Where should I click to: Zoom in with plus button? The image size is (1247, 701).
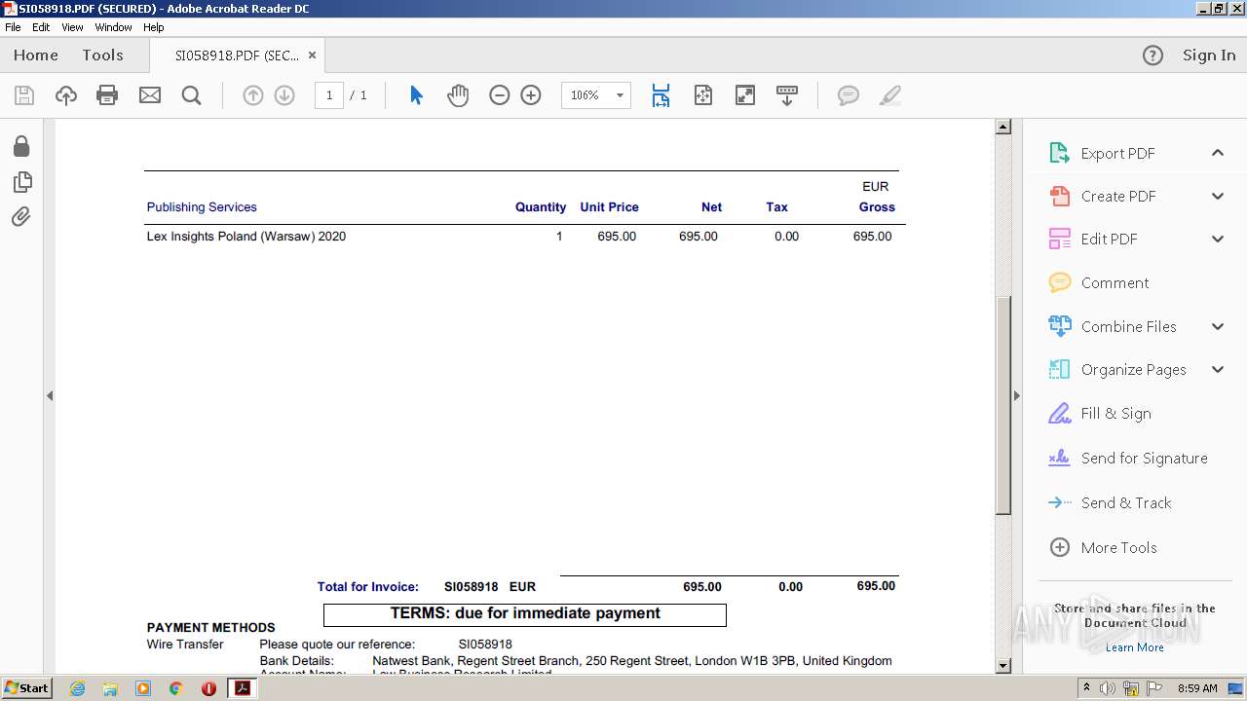point(531,95)
